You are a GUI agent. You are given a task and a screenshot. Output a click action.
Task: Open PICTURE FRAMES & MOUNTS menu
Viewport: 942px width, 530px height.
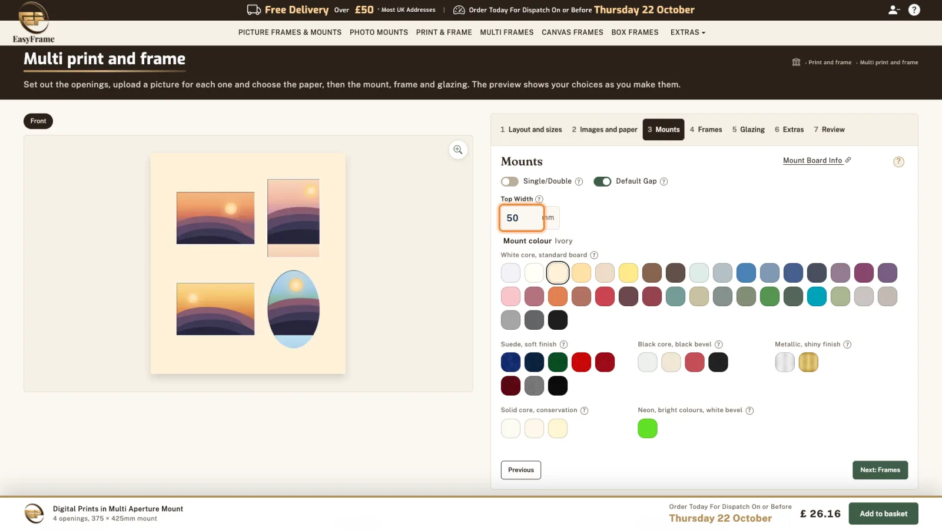point(290,32)
